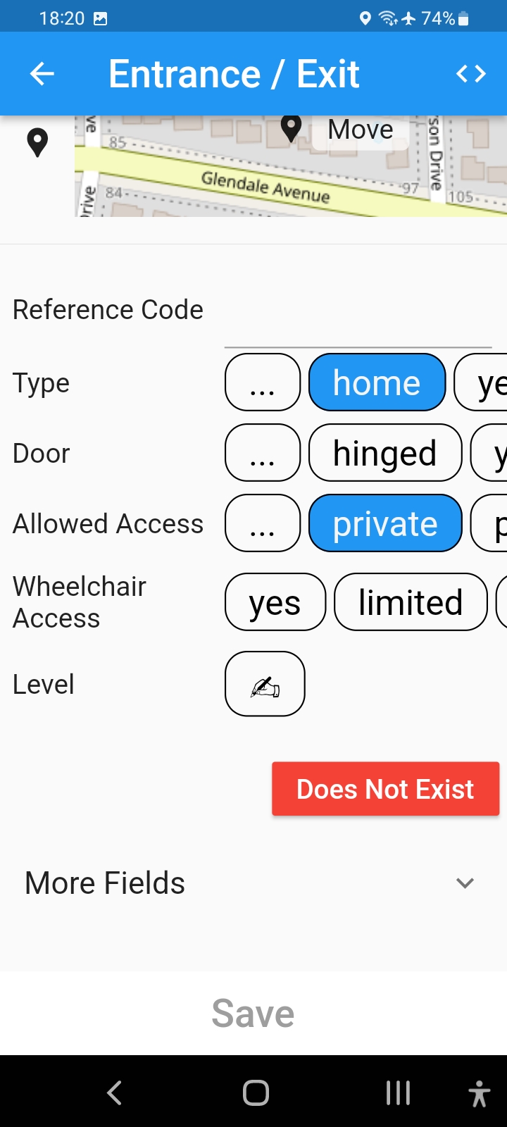Tap the Move pin icon above the map
This screenshot has width=507, height=1127.
pos(292,129)
